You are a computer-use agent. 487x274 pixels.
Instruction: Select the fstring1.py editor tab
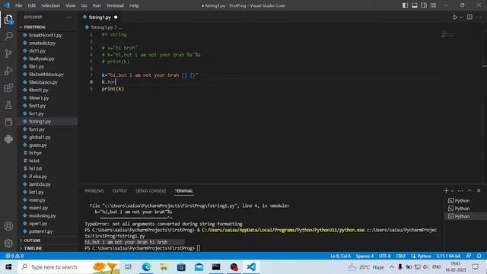[100, 18]
